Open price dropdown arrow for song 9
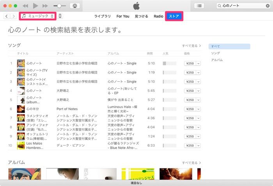 198,136
